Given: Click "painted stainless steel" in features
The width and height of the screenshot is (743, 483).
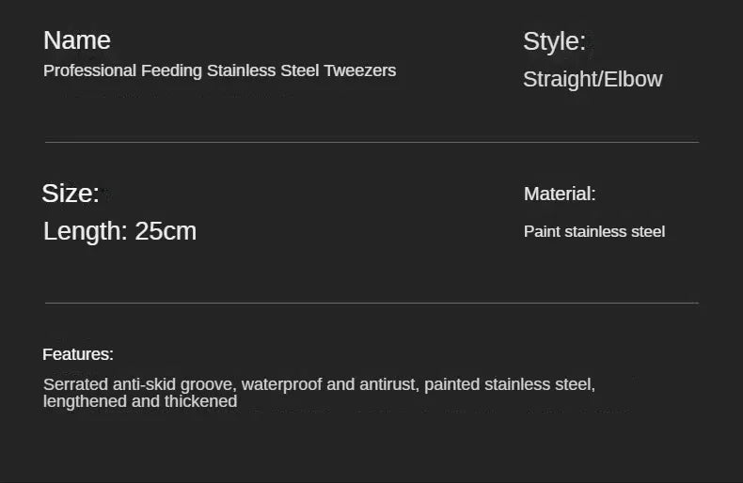Looking at the screenshot, I should [510, 384].
